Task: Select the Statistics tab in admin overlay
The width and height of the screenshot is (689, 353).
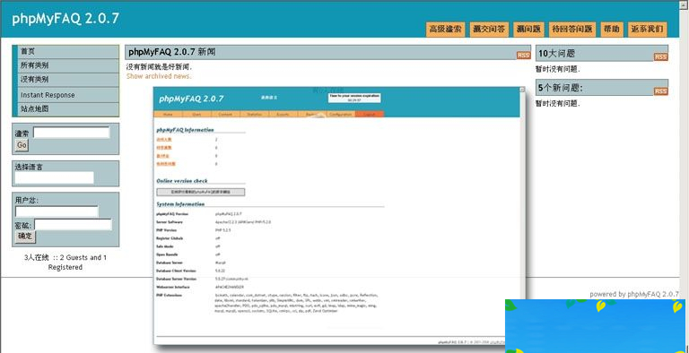Action: pyautogui.click(x=255, y=114)
